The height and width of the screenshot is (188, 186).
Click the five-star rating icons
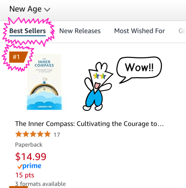[33, 134]
